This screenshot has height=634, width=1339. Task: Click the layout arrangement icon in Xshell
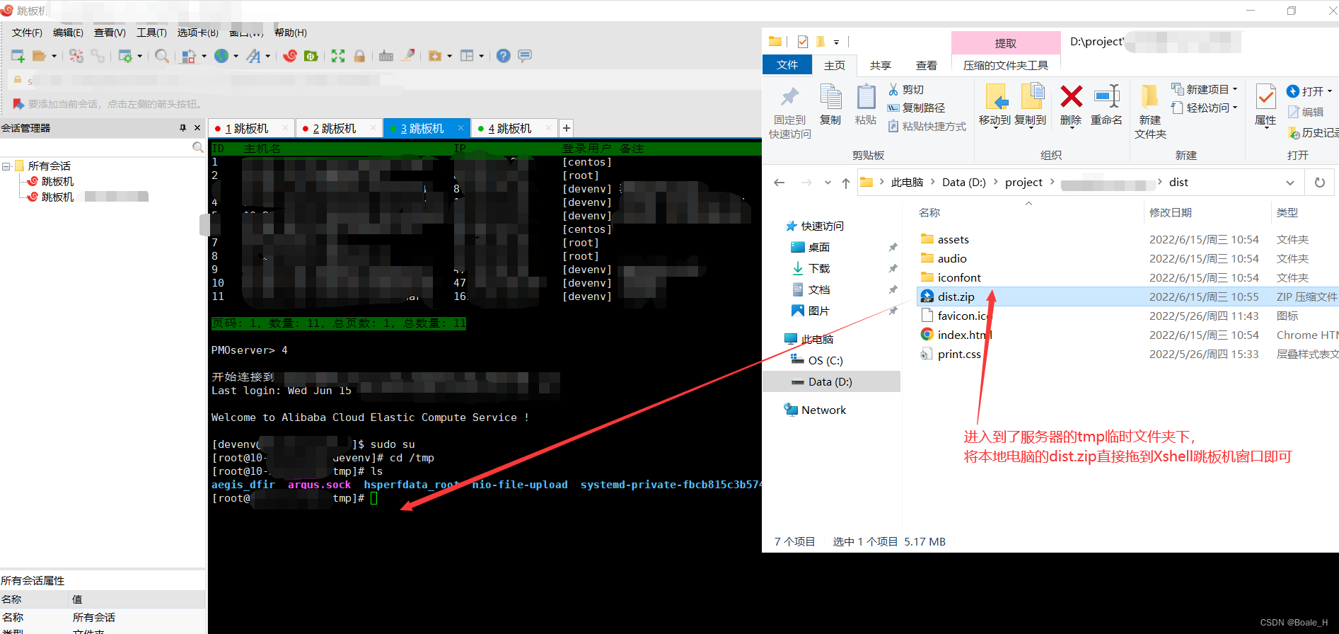click(467, 56)
